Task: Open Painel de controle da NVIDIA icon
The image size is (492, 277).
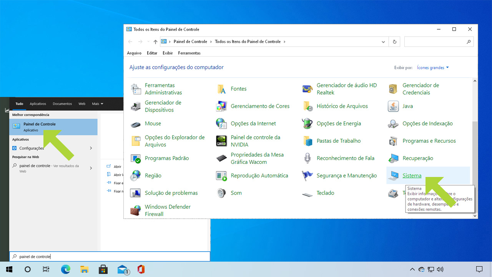Action: click(x=222, y=141)
